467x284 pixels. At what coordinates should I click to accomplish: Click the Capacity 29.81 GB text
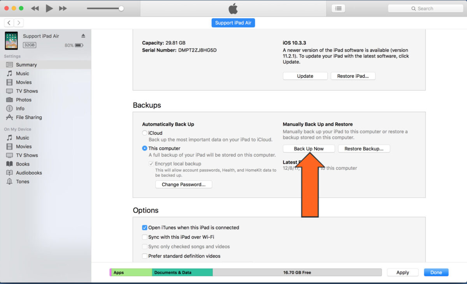164,43
